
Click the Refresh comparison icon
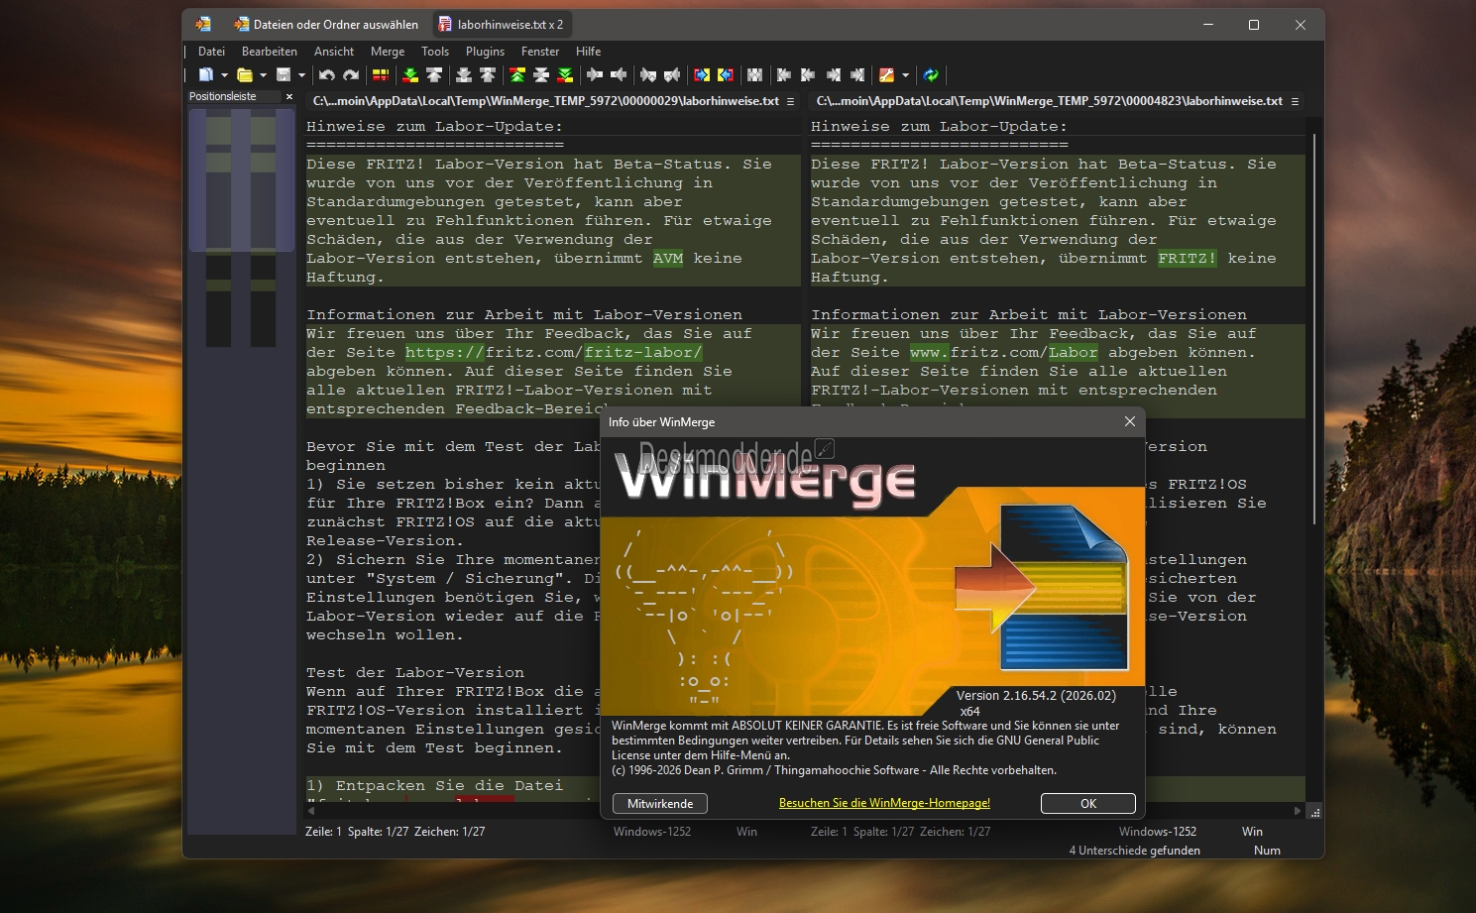pyautogui.click(x=931, y=75)
